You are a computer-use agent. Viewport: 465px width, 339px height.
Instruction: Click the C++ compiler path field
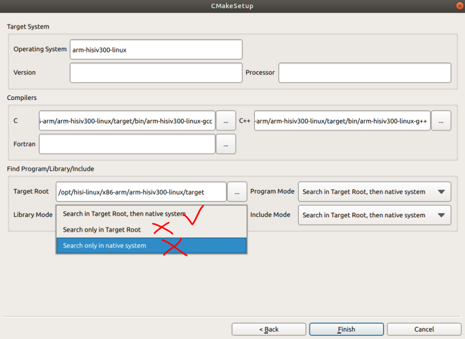pyautogui.click(x=342, y=121)
